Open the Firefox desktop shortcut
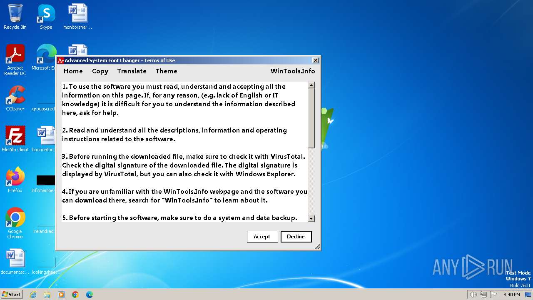The image size is (533, 300). [15, 180]
